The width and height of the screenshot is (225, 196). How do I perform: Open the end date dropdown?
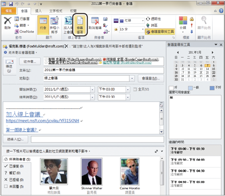point(92,97)
